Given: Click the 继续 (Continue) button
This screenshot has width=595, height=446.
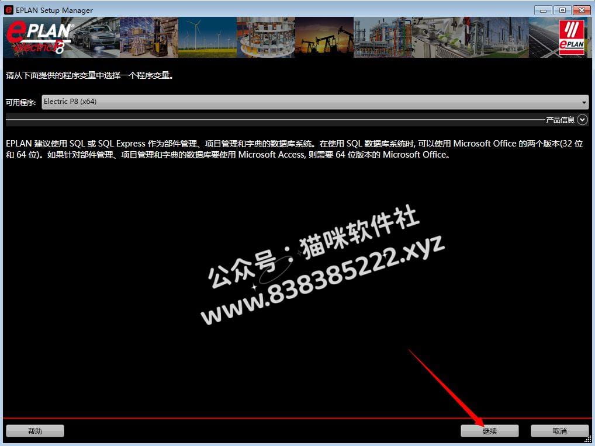Looking at the screenshot, I should point(490,431).
